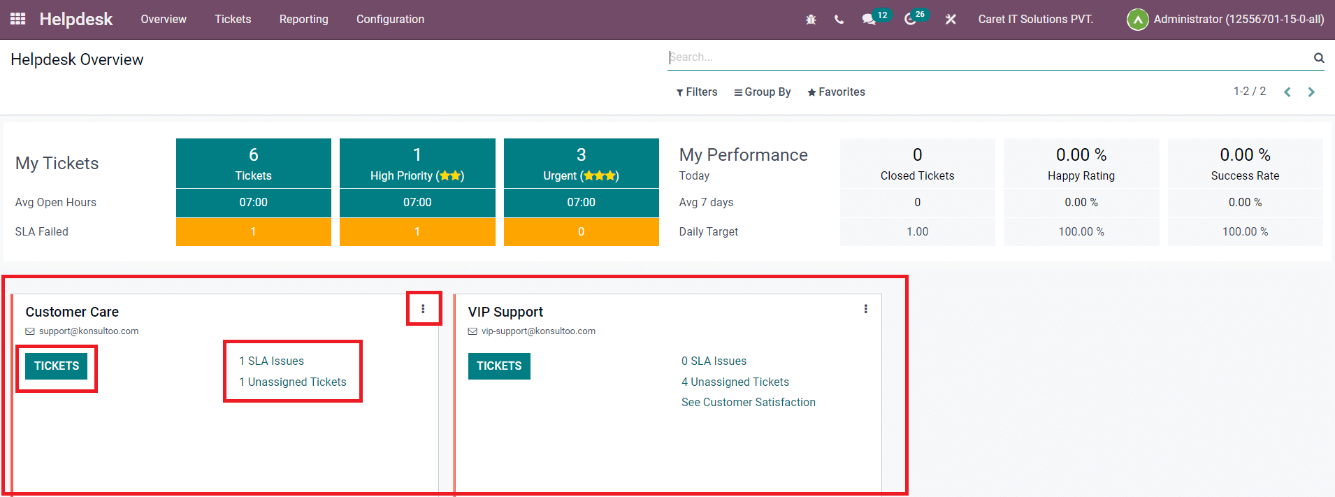Open the apps grid menu icon
Screen dimensions: 1335x497
click(x=18, y=19)
